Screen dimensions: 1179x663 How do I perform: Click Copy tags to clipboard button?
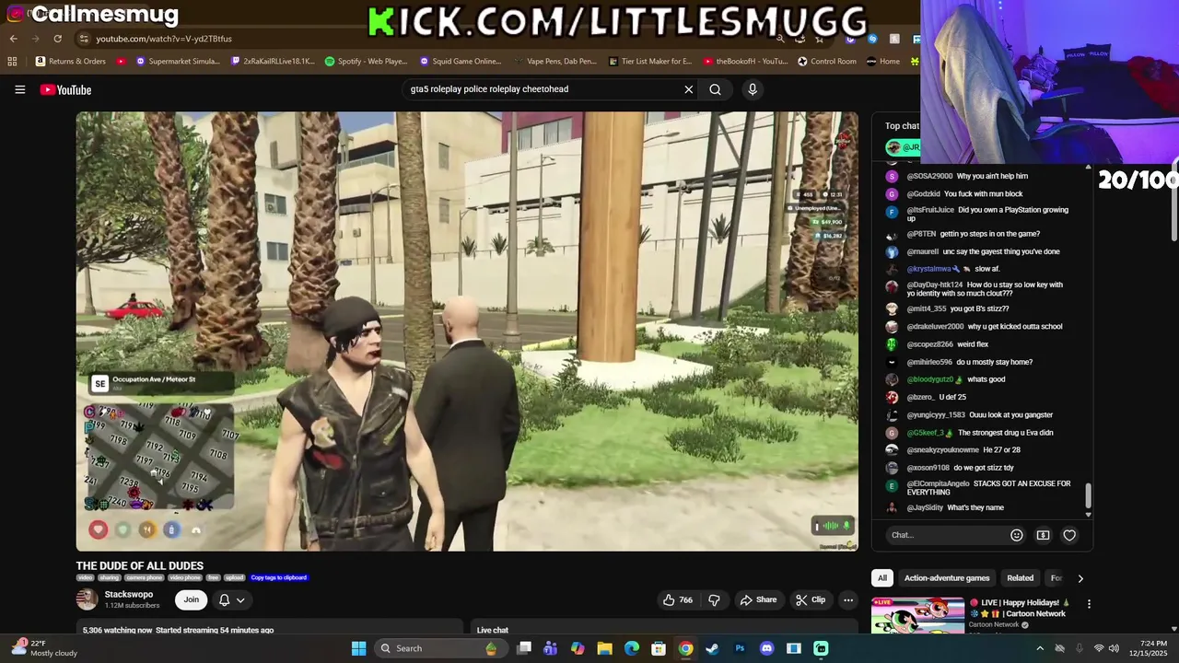click(279, 577)
